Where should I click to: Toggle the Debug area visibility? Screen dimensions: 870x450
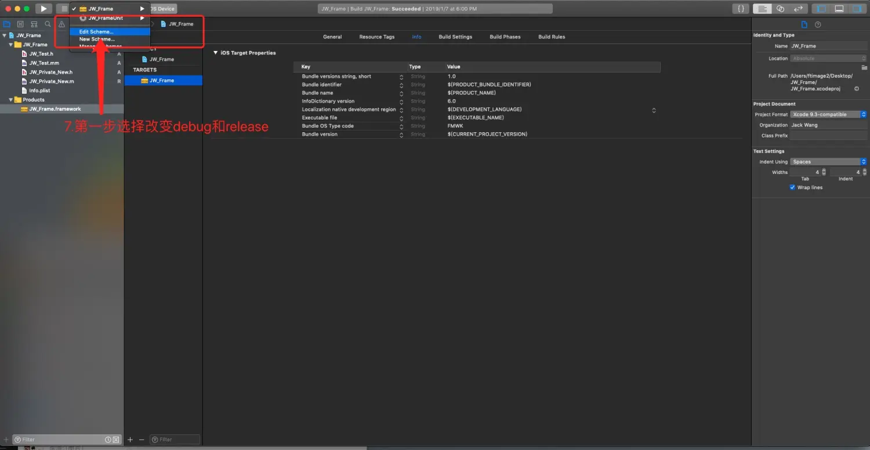[839, 9]
